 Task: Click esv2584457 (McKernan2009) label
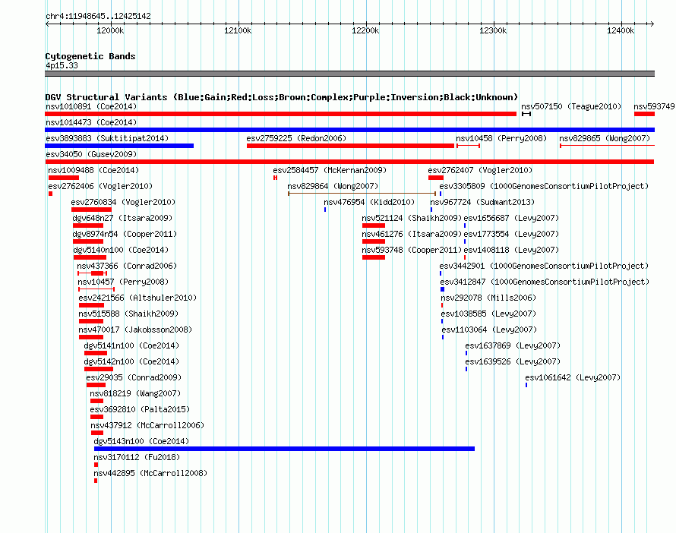coord(330,170)
